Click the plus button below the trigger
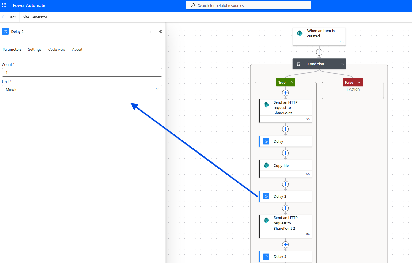Screen dimensions: 412x263 (319, 52)
